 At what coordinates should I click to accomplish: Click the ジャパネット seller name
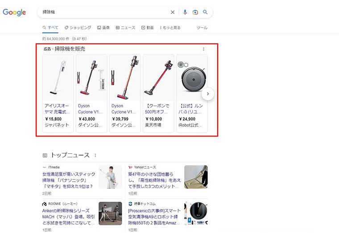pos(57,125)
